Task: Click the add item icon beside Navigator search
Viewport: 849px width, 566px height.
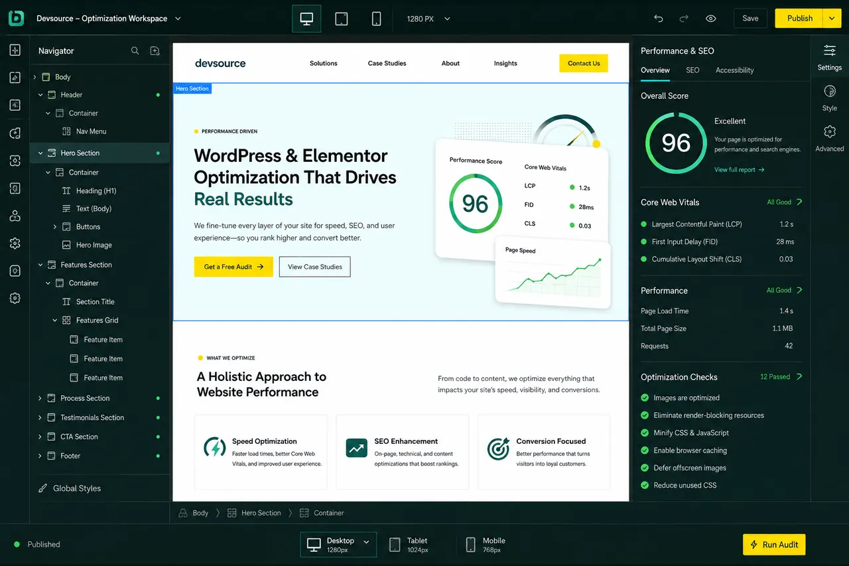Action: pos(155,50)
